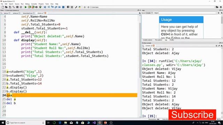Save the current file using disk icon
The image size is (223, 125).
[10, 7]
